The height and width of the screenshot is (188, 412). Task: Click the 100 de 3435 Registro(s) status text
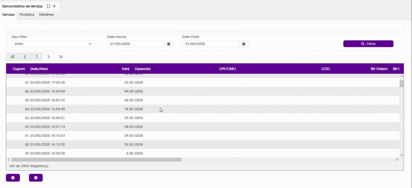[x=29, y=166]
